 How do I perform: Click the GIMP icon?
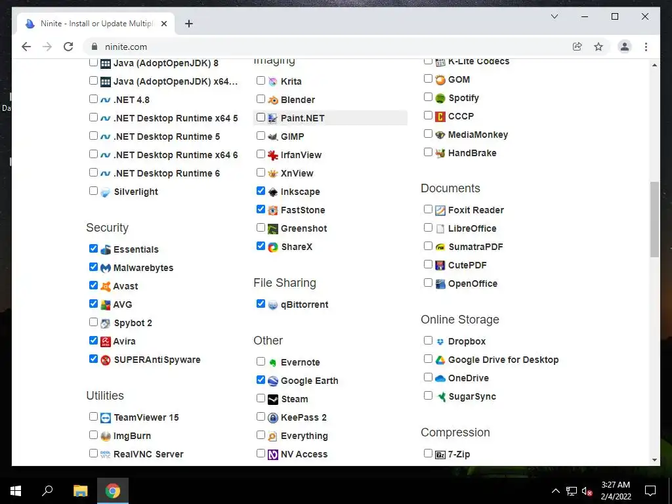[273, 136]
